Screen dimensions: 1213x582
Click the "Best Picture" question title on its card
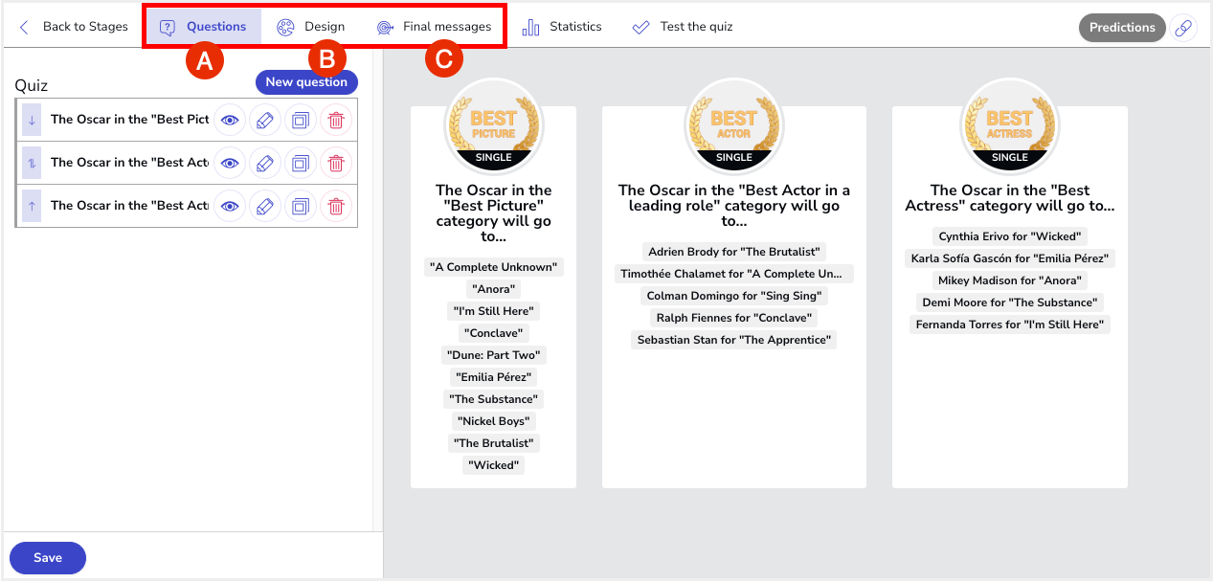click(494, 213)
